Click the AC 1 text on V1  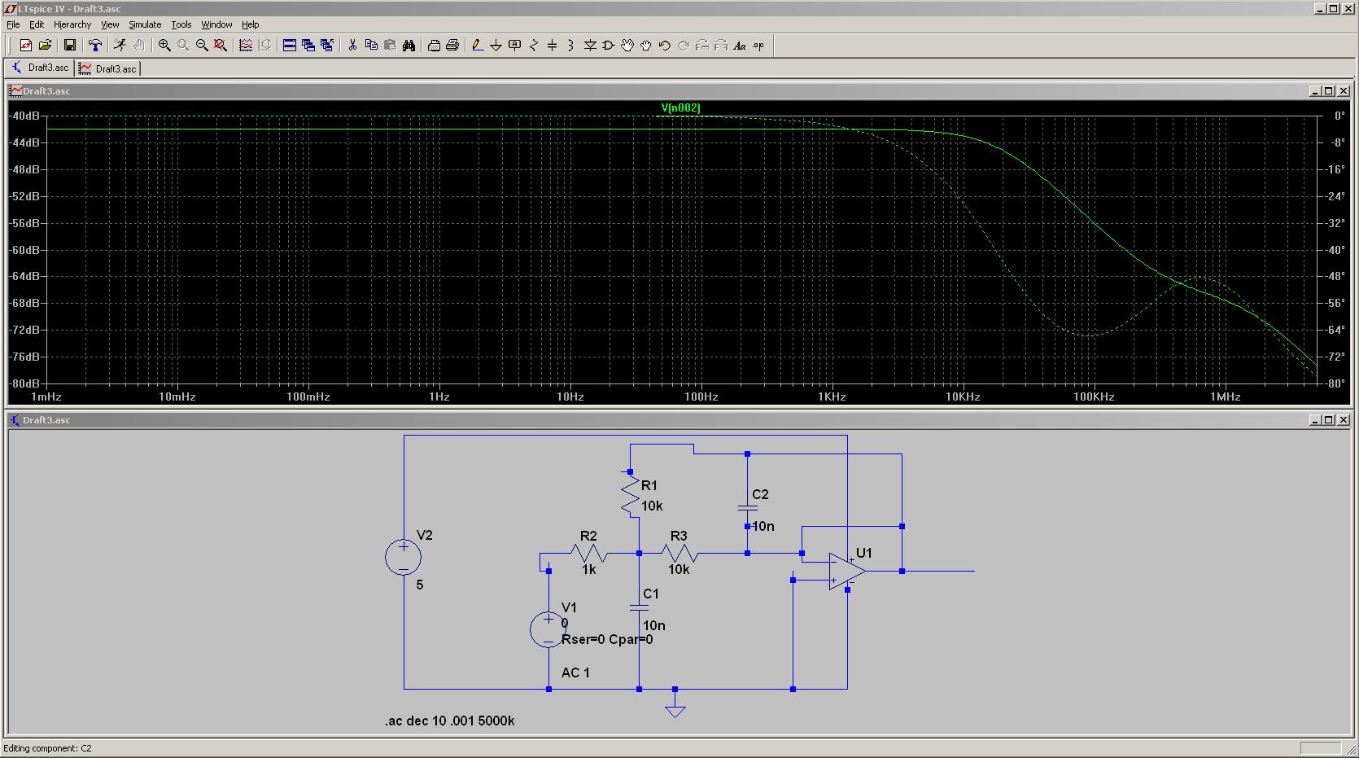coord(575,673)
